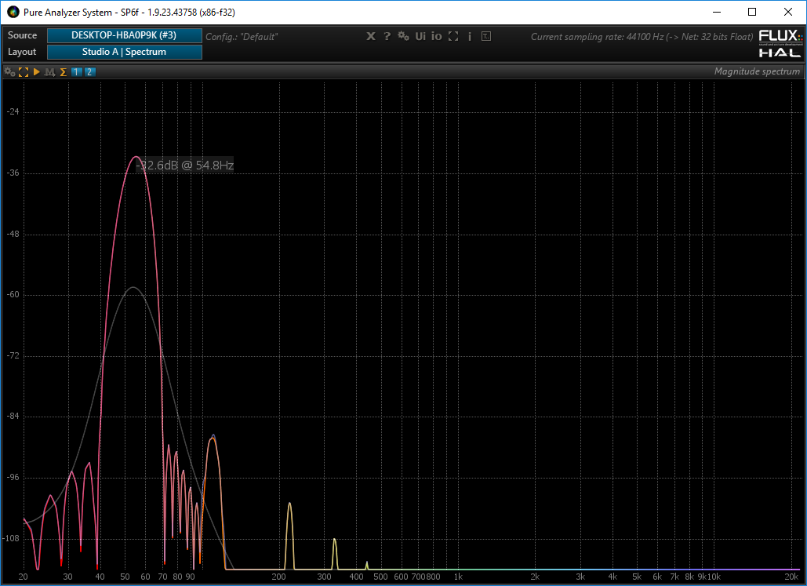Viewport: 807px width, 586px height.
Task: Toggle channel 1 display button
Action: (76, 72)
